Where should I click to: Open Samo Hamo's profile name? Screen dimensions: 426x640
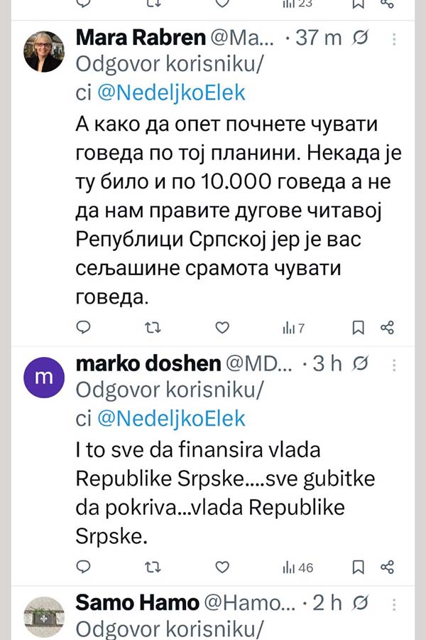click(137, 603)
